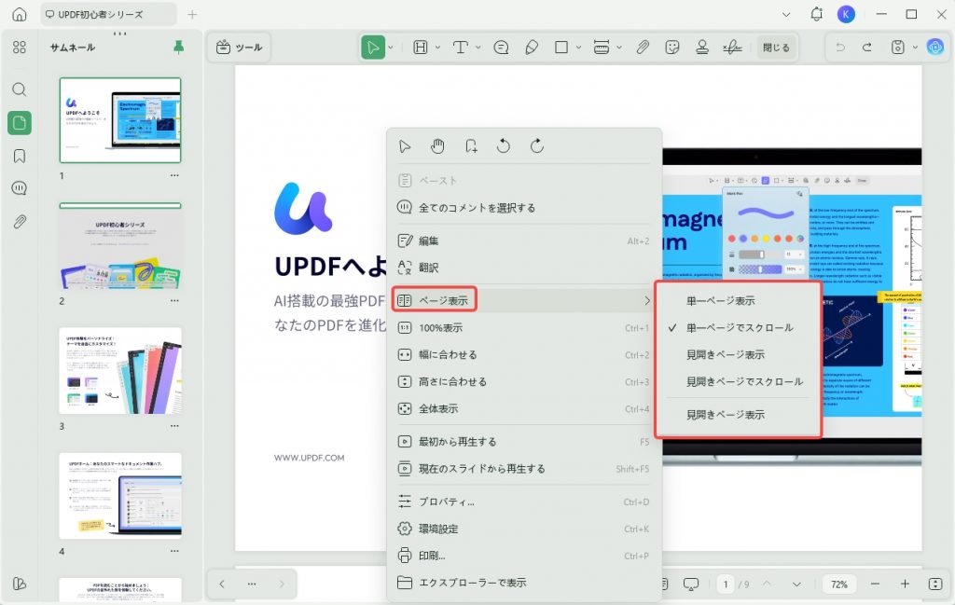The height and width of the screenshot is (605, 955).
Task: Choose the hand tool in context menu
Action: pos(438,146)
